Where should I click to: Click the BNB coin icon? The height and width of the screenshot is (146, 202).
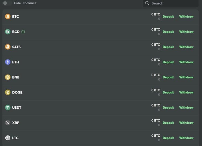[8, 77]
